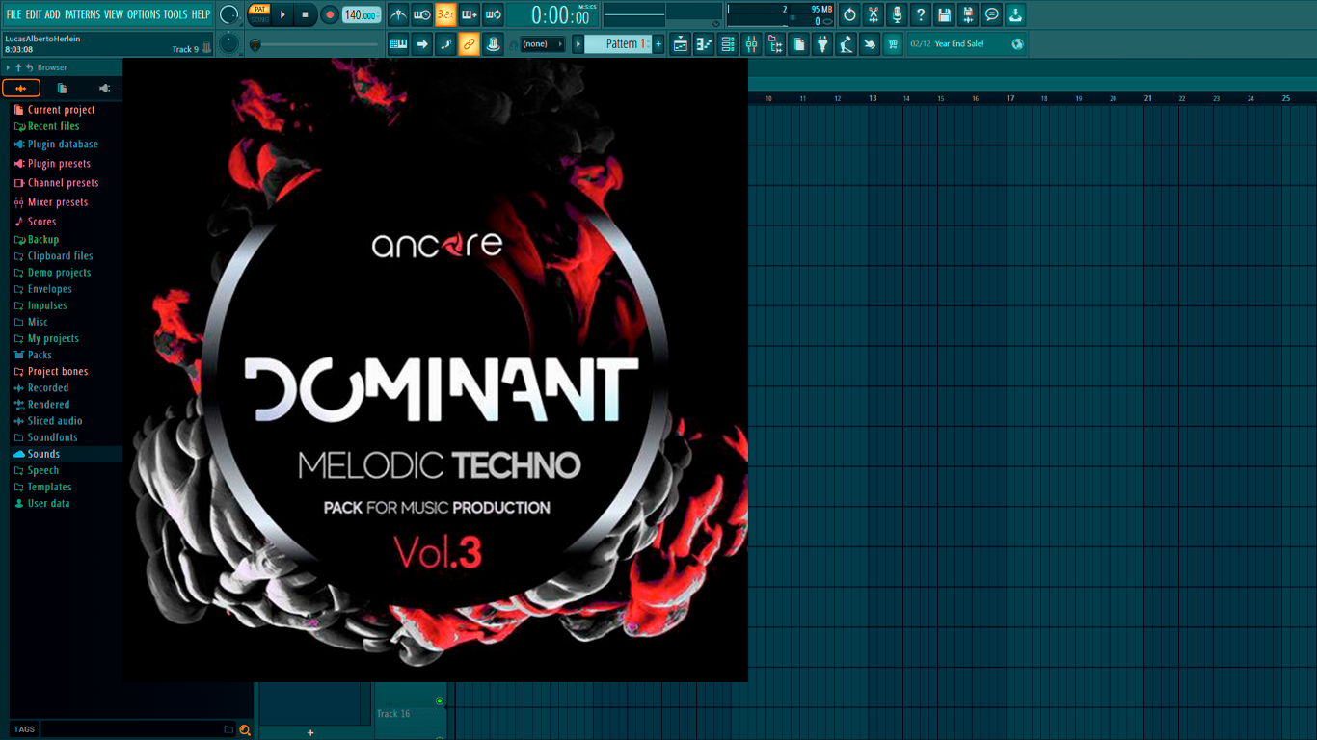Click the Stop playback button
Viewport: 1317px width, 740px height.
306,14
